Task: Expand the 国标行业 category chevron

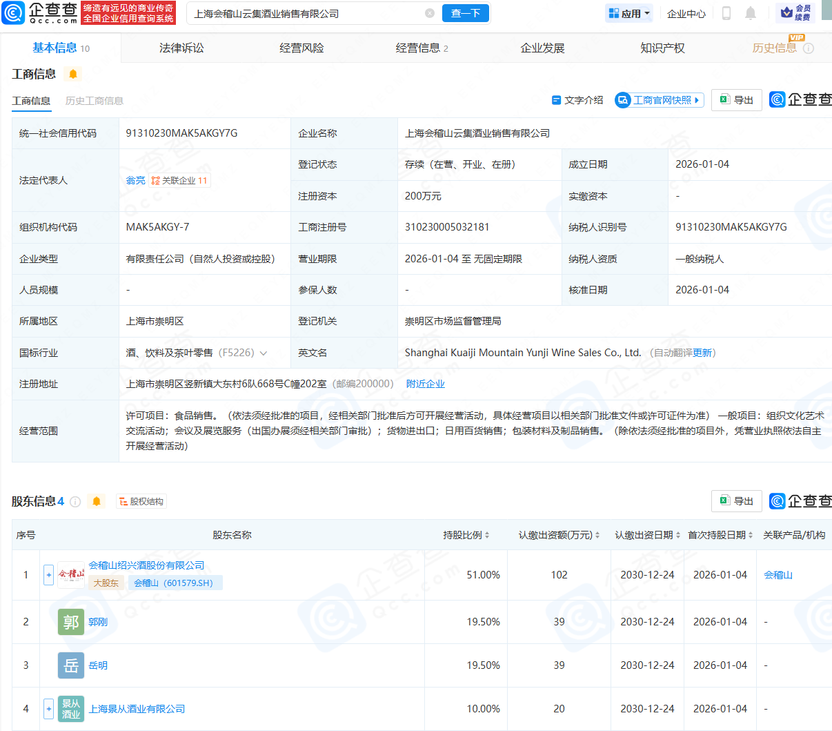Action: 264,353
